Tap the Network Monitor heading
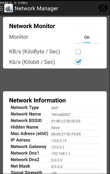 point(32,26)
